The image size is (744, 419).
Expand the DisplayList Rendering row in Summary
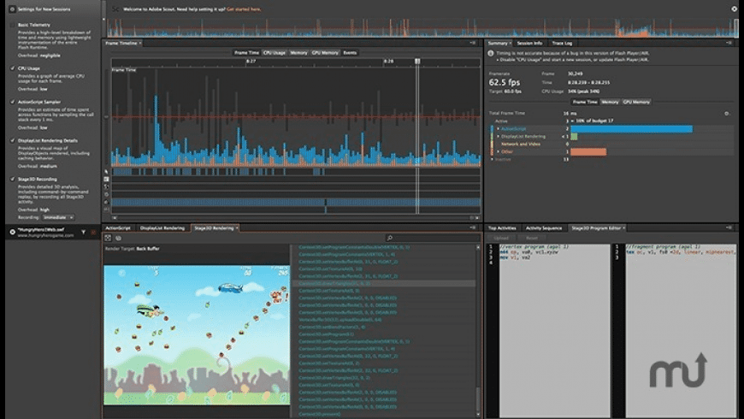click(x=499, y=136)
